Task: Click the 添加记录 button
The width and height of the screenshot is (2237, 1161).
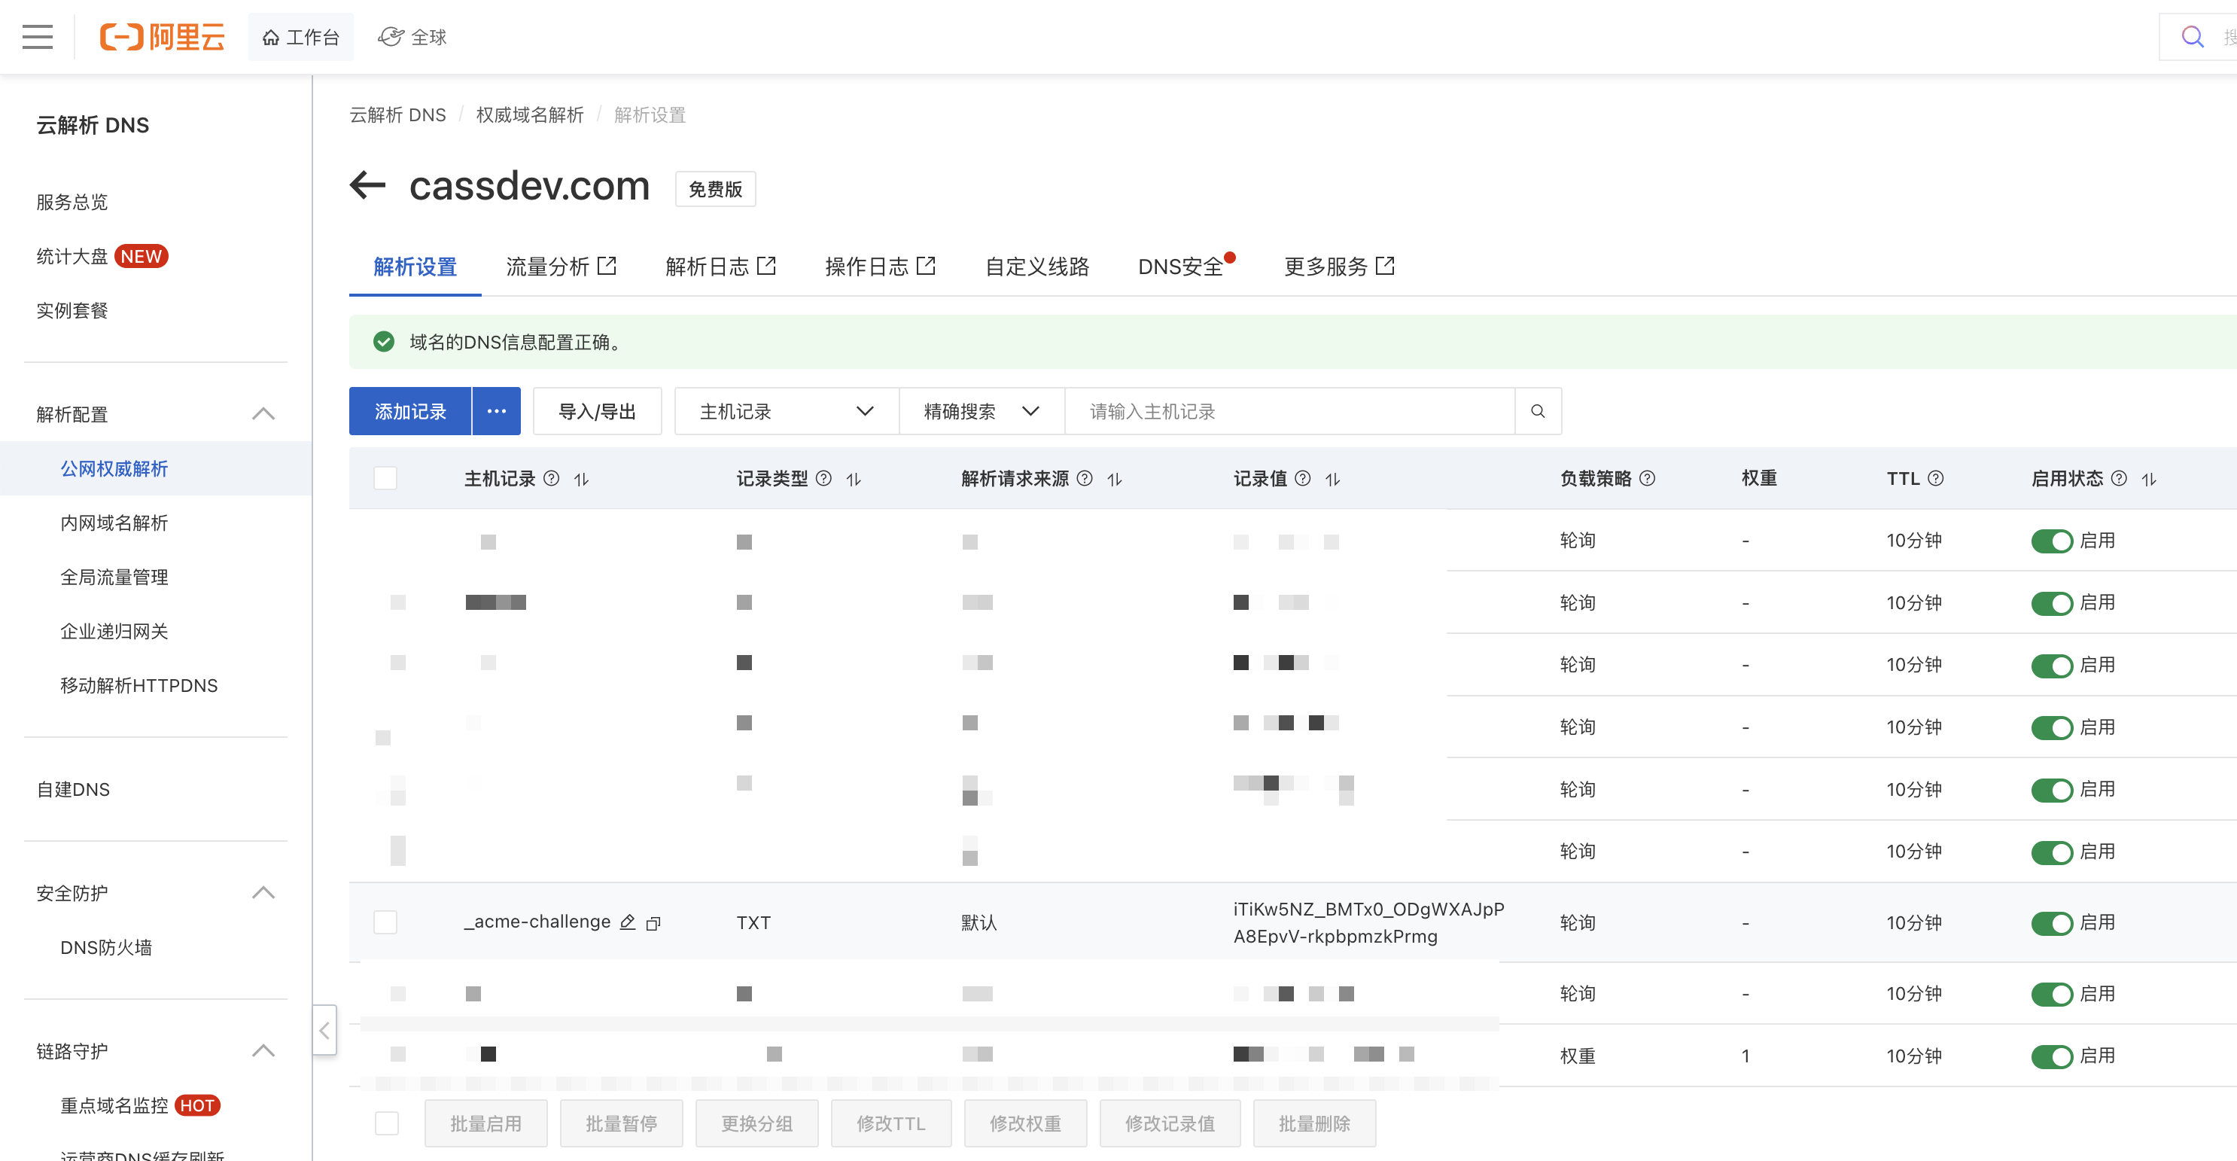Action: pyautogui.click(x=409, y=411)
